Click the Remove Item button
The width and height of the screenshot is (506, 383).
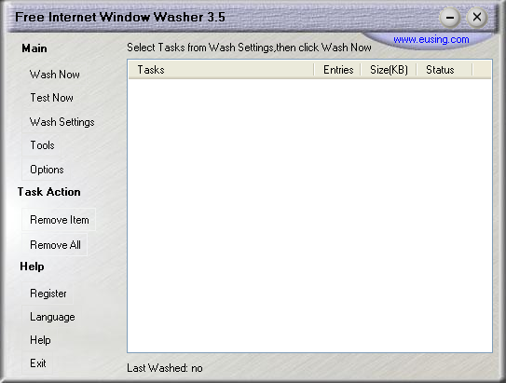click(x=59, y=220)
